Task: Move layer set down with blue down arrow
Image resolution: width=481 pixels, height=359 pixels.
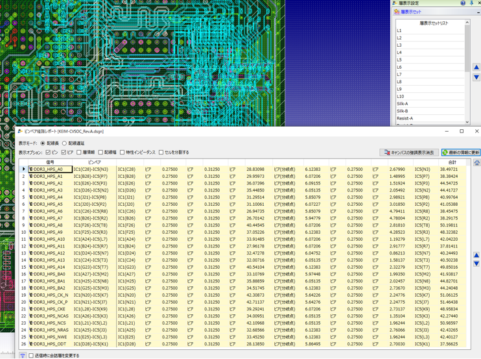Action: coord(476,77)
